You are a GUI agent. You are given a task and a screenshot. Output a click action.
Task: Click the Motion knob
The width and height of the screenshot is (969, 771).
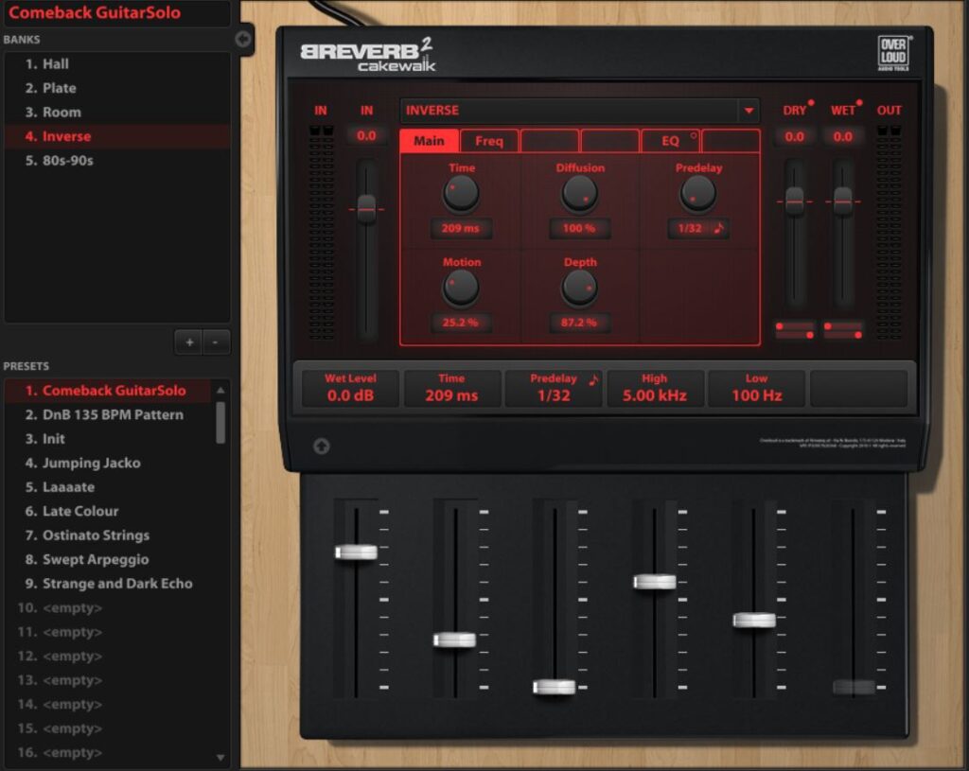461,288
